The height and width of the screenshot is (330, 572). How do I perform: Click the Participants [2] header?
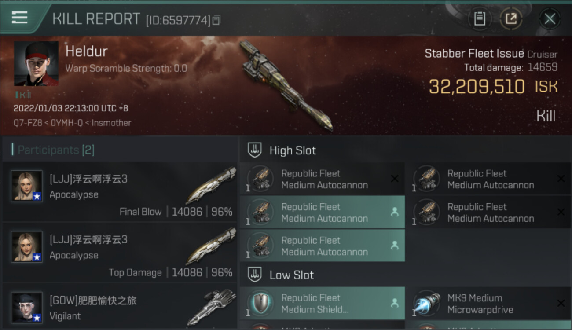click(56, 150)
